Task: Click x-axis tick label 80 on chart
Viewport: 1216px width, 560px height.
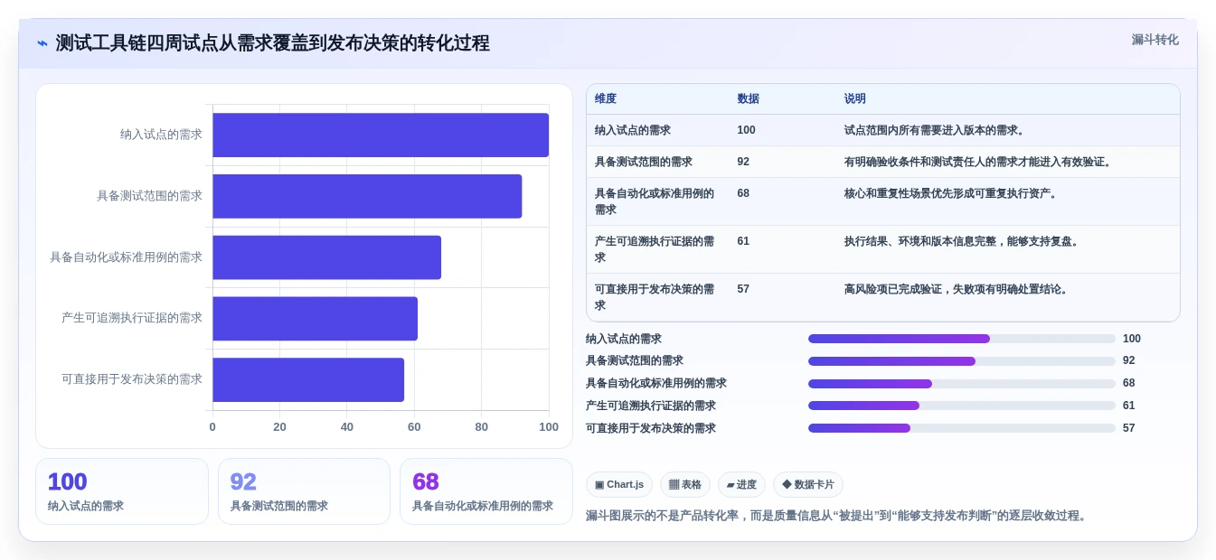Action: 481,427
